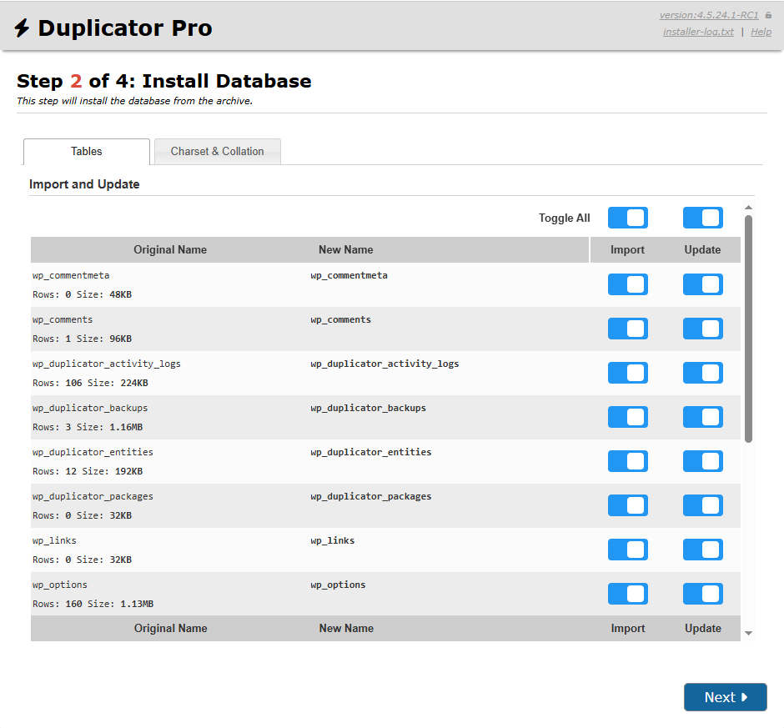784x728 pixels.
Task: Click the lock icon beside version number
Action: click(x=768, y=15)
